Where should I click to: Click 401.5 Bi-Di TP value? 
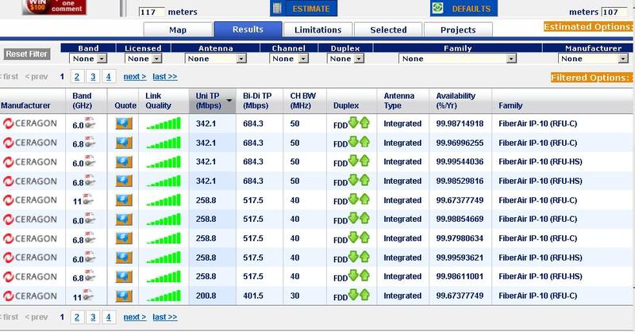pos(253,296)
